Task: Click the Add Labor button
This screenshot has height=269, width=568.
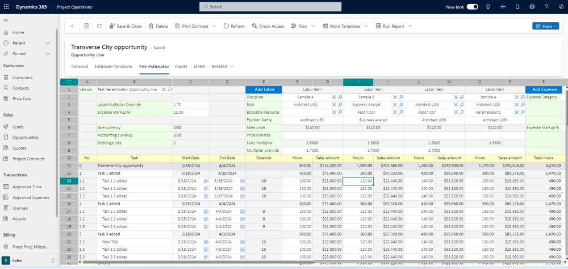Action: (x=264, y=89)
